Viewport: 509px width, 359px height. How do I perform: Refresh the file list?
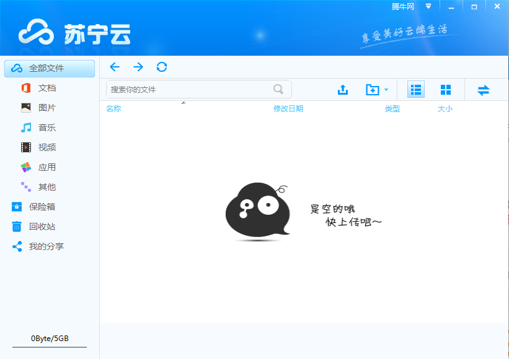point(162,67)
